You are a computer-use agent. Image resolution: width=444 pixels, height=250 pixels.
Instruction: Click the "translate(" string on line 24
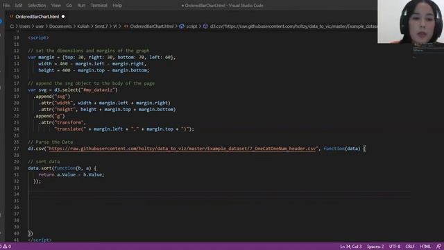[70, 129]
